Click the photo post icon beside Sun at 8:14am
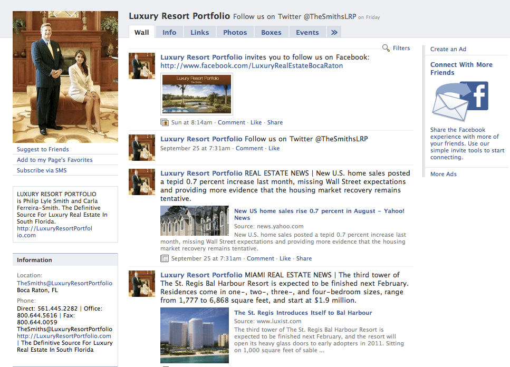Image resolution: width=510 pixels, height=367 pixels. (165, 122)
